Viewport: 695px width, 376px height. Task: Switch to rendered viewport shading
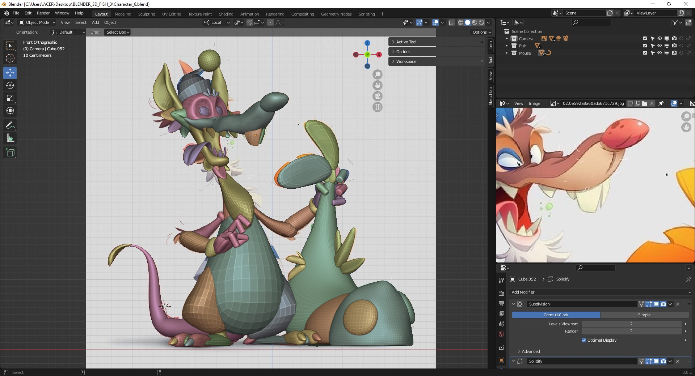[x=481, y=22]
